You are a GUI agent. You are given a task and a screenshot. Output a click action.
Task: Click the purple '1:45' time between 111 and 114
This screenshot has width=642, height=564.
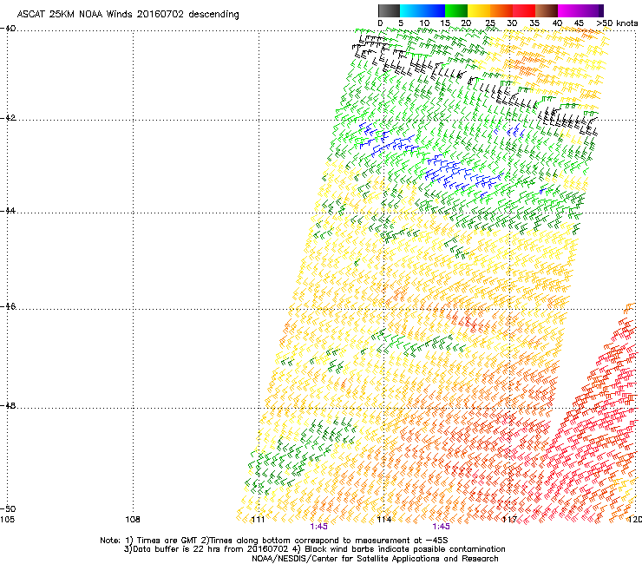pos(318,527)
